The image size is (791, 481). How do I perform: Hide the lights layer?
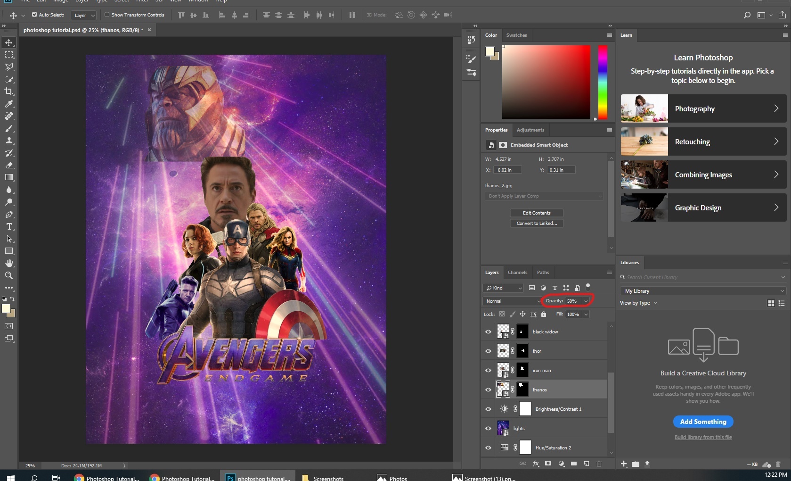(x=489, y=428)
